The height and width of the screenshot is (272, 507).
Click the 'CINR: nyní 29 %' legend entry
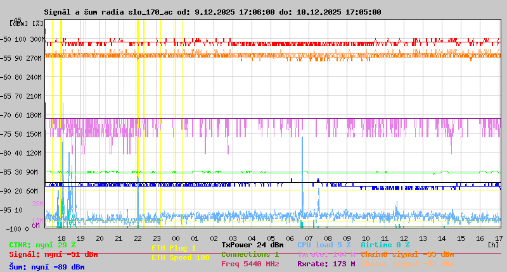[42, 245]
